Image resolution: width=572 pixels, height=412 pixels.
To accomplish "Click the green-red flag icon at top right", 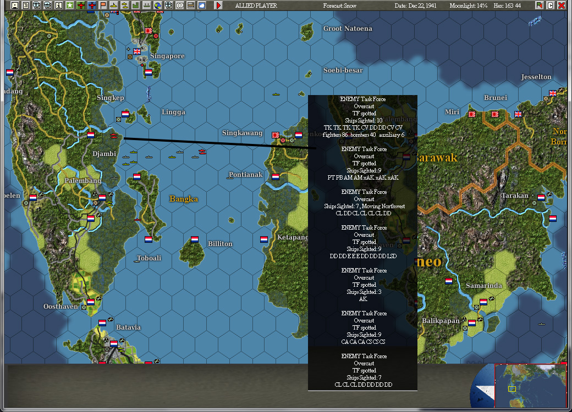I will pyautogui.click(x=539, y=5).
